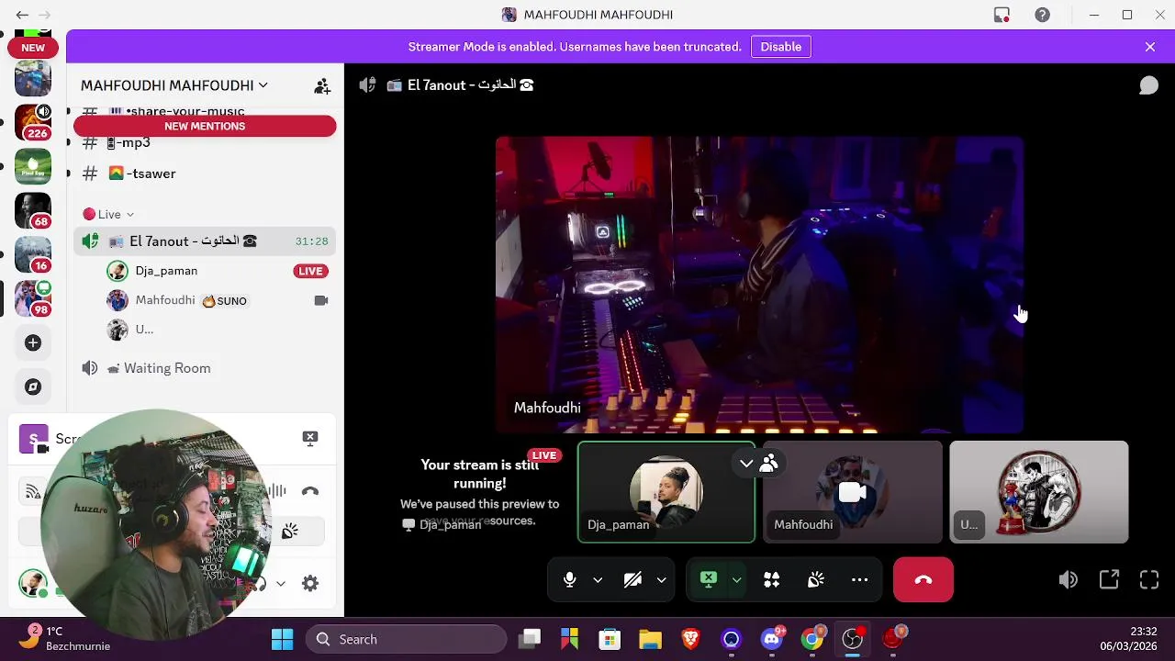The height and width of the screenshot is (661, 1175).
Task: Disconnect using the small phone icon in panel
Action: click(x=310, y=491)
